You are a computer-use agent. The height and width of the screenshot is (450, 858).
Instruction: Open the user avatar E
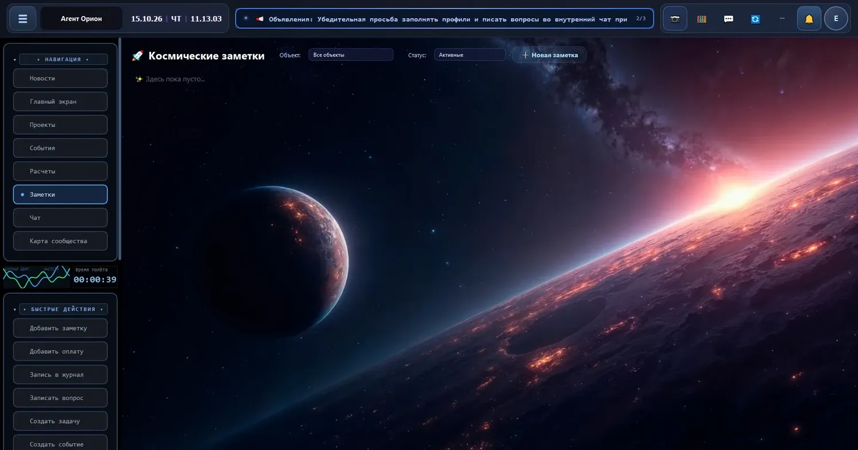click(x=836, y=19)
